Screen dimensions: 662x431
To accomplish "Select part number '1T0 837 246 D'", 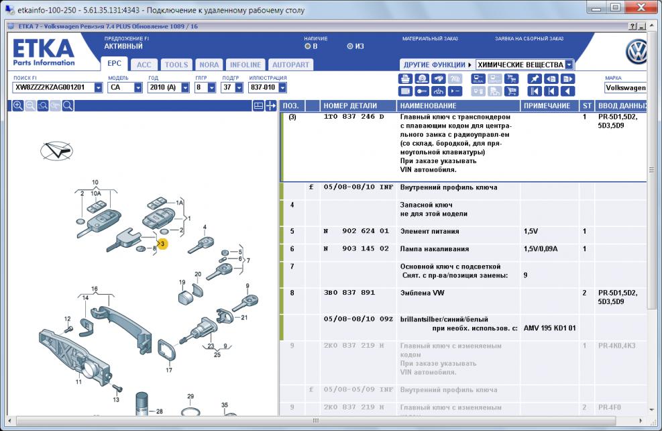I will click(x=353, y=117).
